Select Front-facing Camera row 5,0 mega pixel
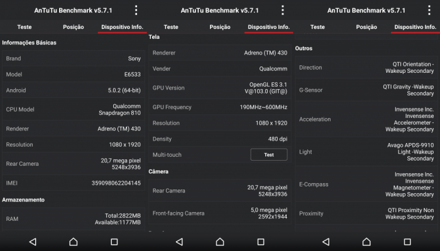 click(x=220, y=213)
